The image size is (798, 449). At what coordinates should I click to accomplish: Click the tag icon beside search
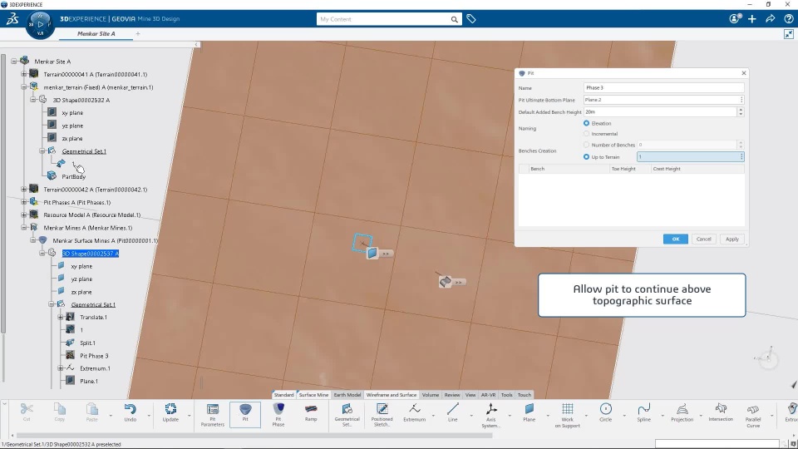tap(471, 19)
